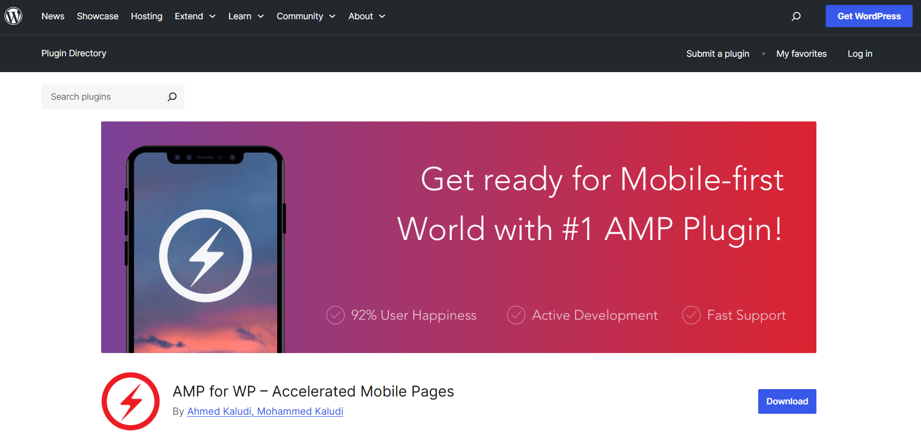Click the AMP for WP plugin title

click(313, 391)
